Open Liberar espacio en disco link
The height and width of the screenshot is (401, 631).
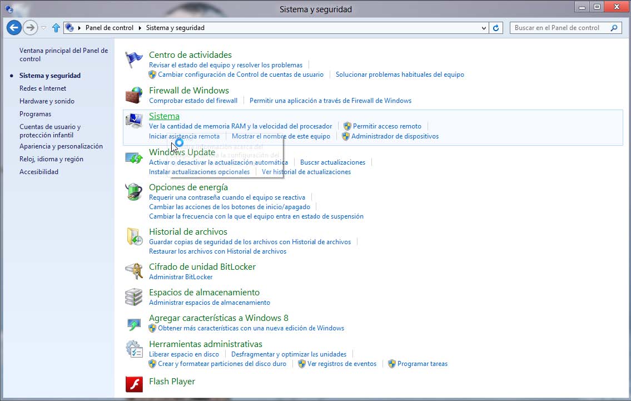[x=184, y=354]
